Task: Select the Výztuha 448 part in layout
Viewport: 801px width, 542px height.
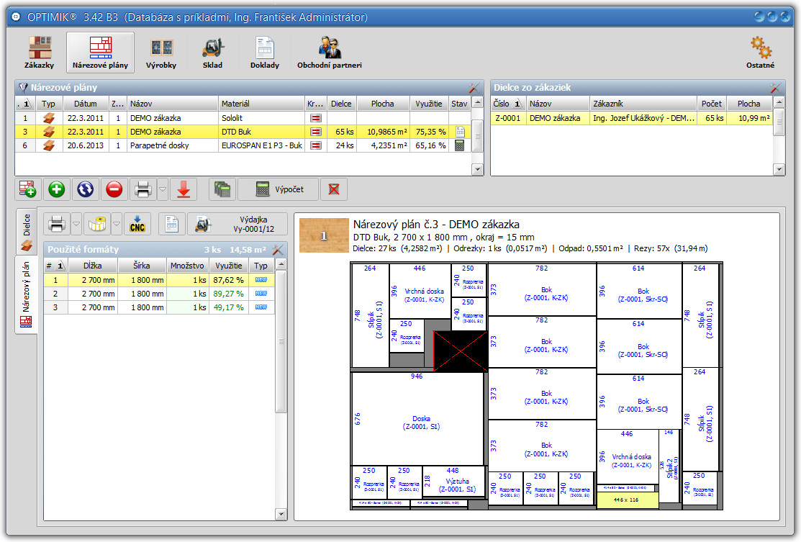Action: click(453, 482)
